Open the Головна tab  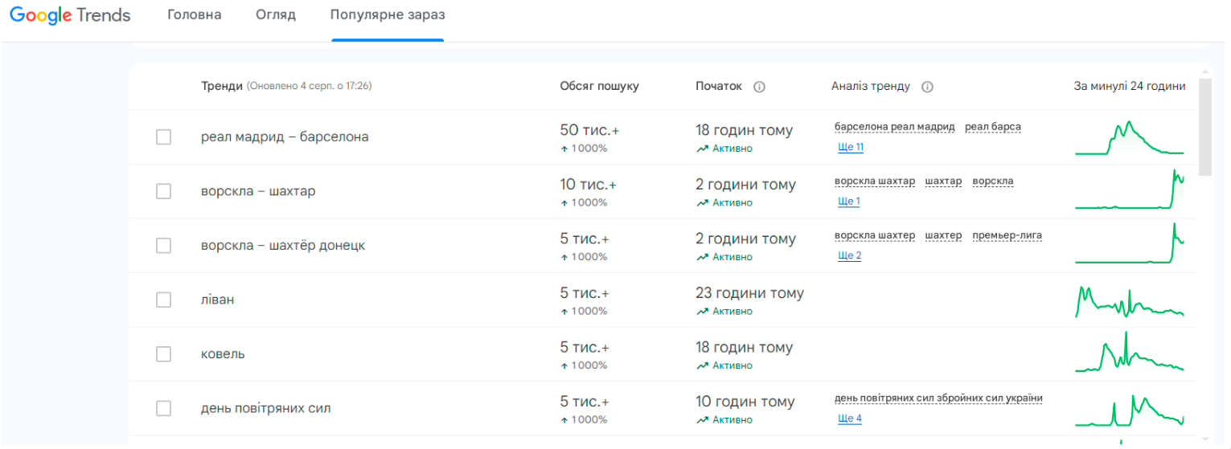195,15
